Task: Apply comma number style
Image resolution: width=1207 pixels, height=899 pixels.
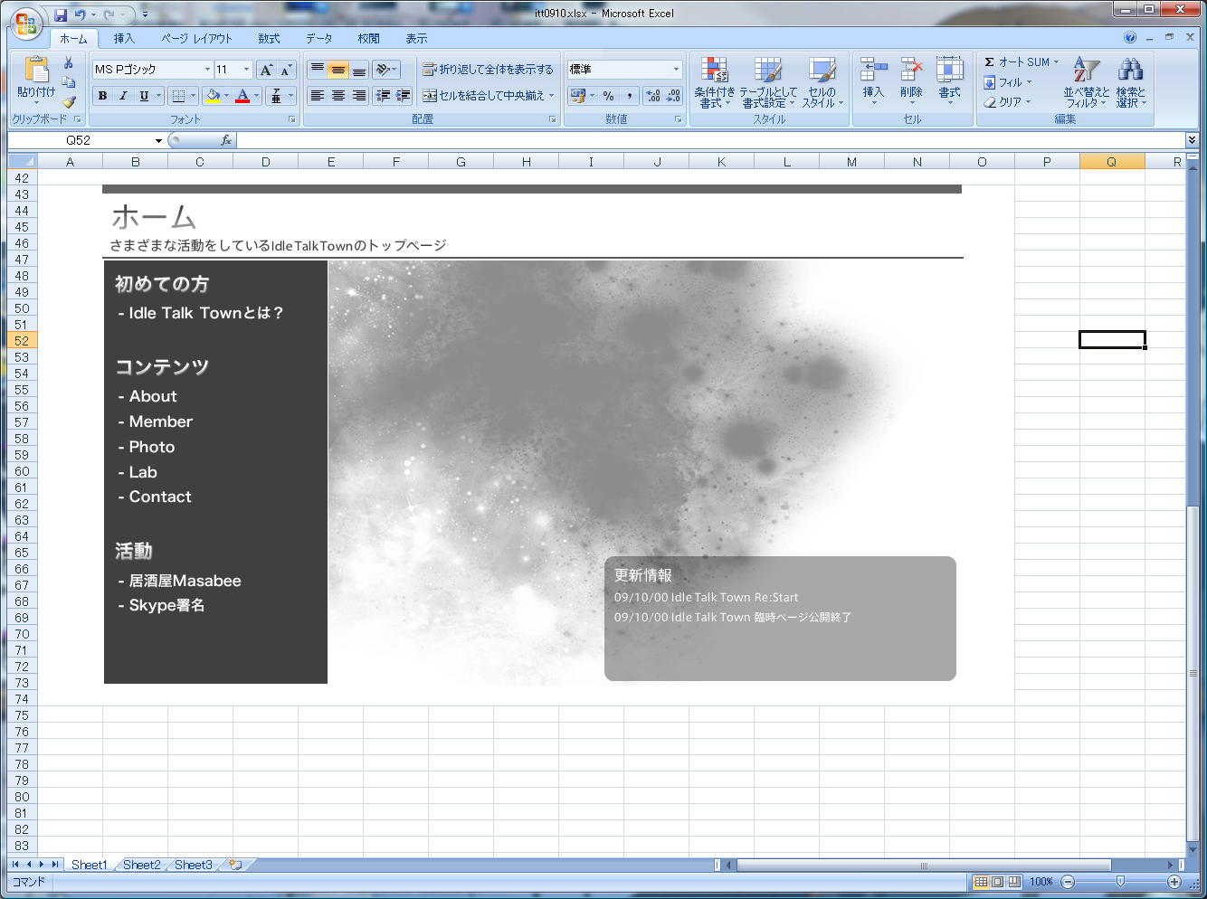Action: tap(630, 96)
